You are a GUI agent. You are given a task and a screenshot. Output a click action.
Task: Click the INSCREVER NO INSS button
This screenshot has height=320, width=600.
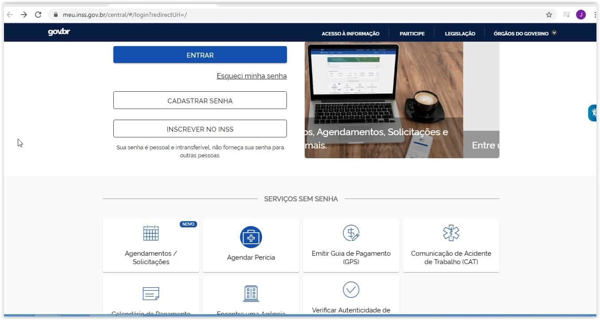[x=200, y=129]
